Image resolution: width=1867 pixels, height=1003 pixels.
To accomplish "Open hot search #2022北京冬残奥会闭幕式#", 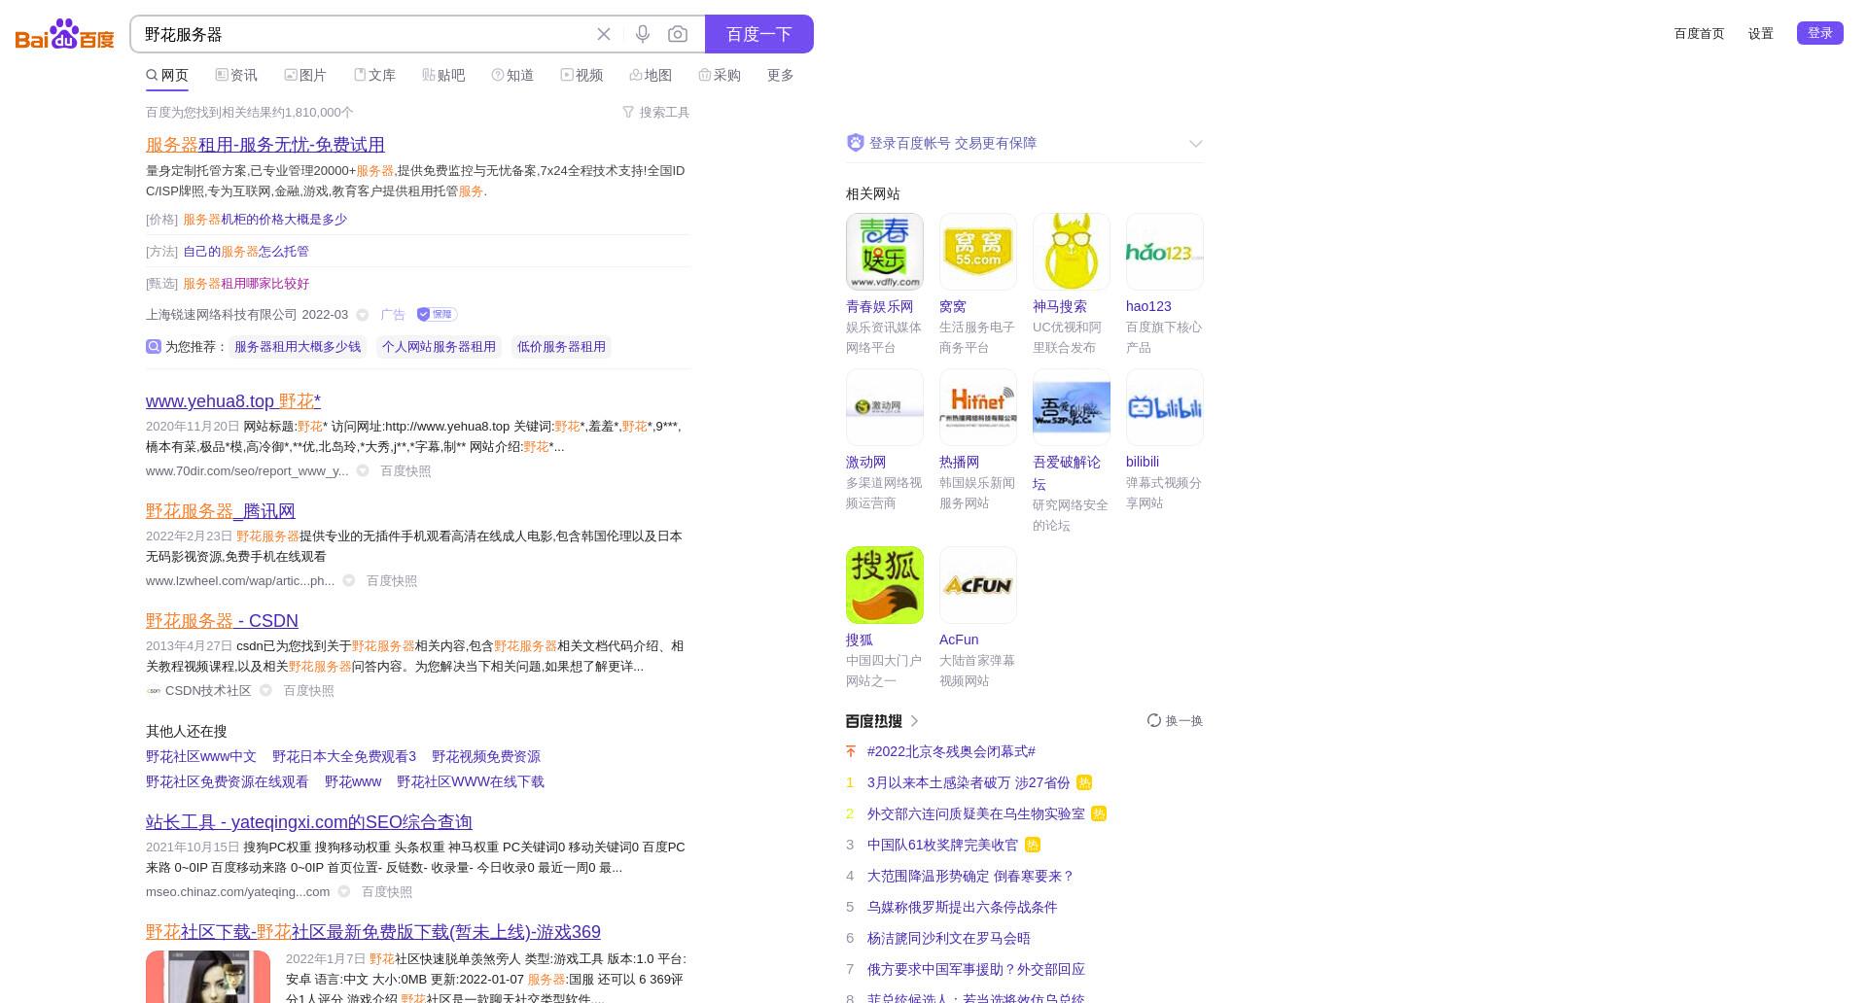I will point(951,752).
